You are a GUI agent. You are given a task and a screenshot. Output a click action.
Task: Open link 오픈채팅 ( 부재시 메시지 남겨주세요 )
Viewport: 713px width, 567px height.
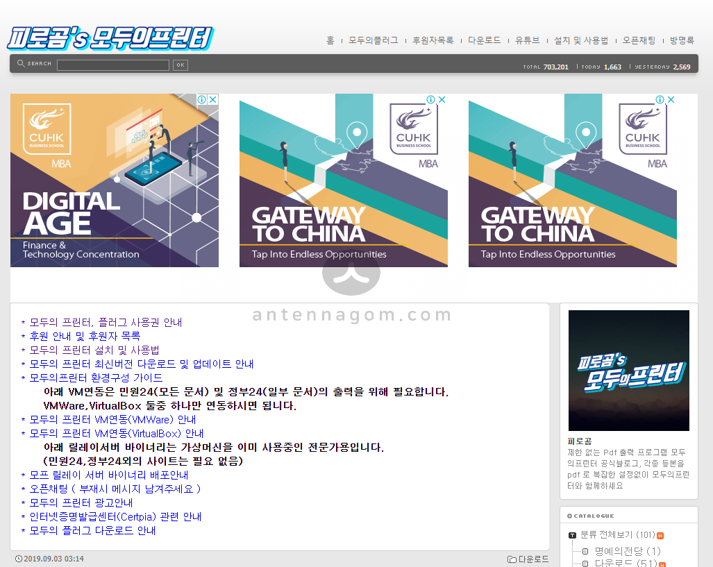coord(115,489)
